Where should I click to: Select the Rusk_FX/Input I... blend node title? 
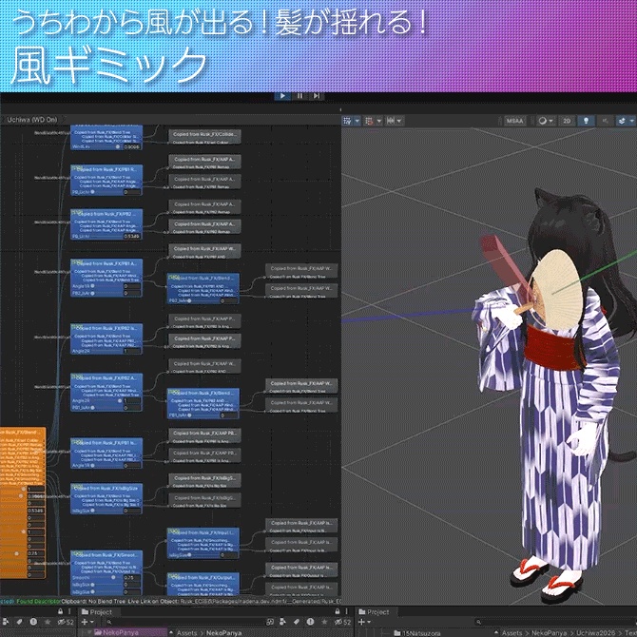coord(203,532)
